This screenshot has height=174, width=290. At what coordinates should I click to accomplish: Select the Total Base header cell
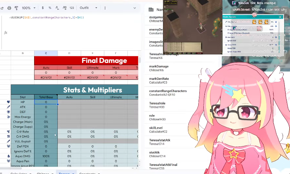[46, 97]
